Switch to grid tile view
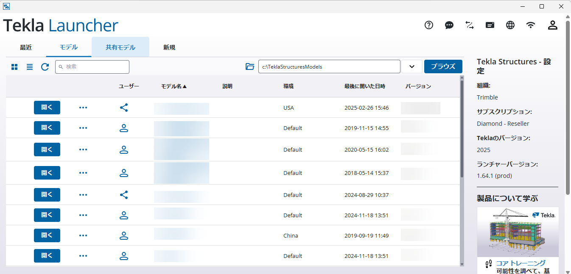571x274 pixels. click(x=14, y=67)
